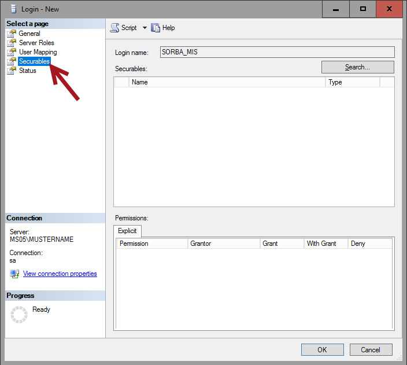Click the Help toolbar icon

point(156,28)
